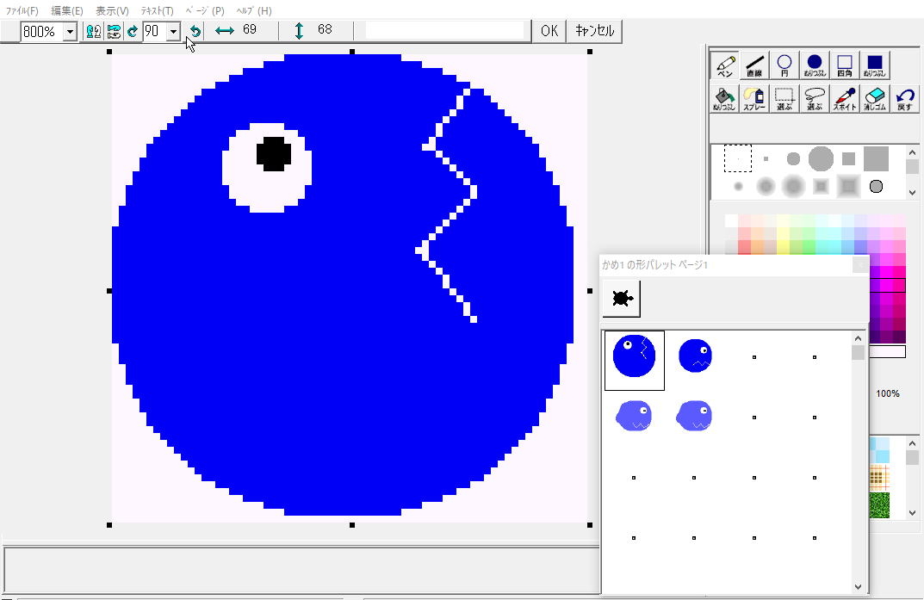Open the ページ(P) menu

204,10
